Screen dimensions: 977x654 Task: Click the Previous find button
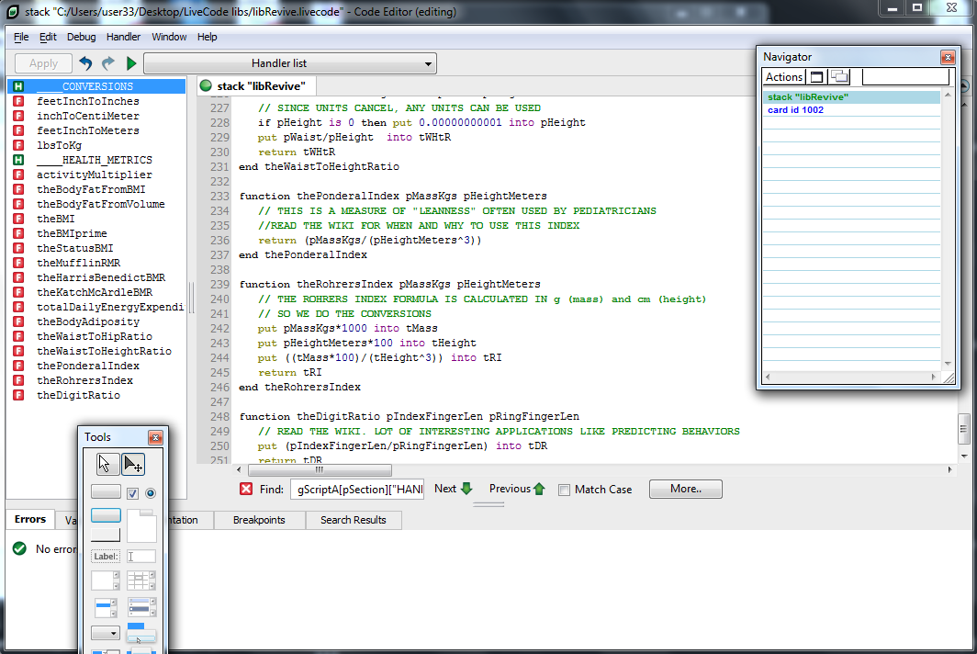coord(517,489)
